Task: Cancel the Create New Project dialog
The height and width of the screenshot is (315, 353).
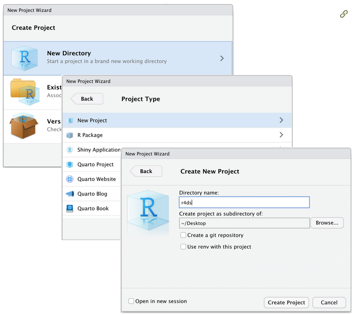Action: pos(329,303)
